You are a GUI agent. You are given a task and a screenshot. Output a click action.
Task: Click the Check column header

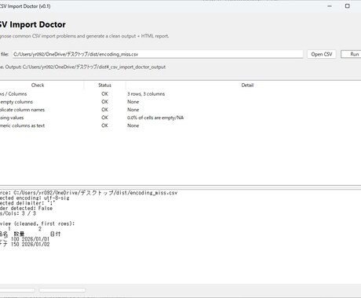38,85
